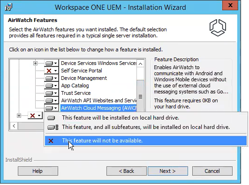Click the drive with subfeatures icon in menu

pos(53,127)
